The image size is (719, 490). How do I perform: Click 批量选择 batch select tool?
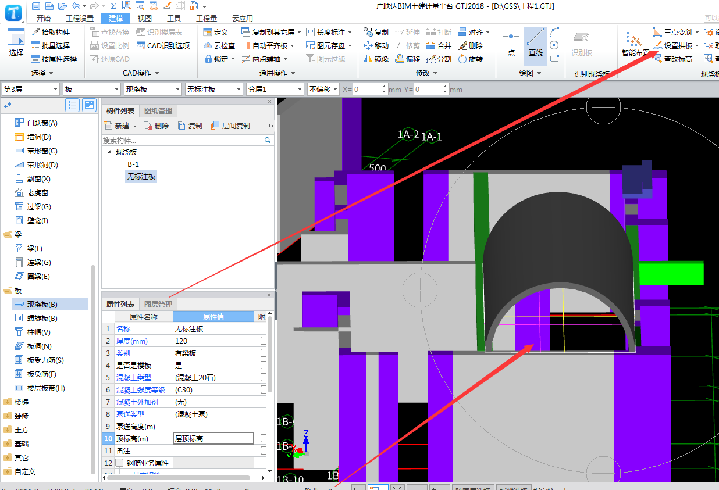(x=51, y=45)
